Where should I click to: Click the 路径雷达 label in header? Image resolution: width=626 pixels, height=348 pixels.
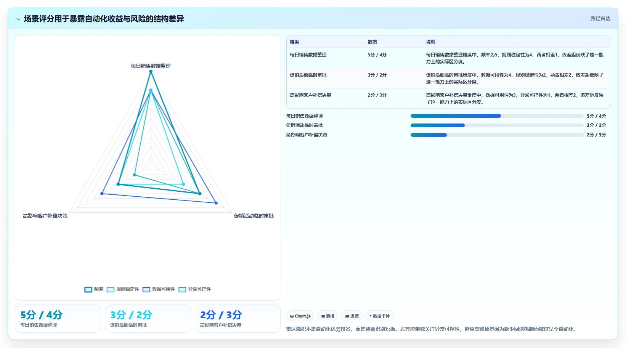pos(600,18)
